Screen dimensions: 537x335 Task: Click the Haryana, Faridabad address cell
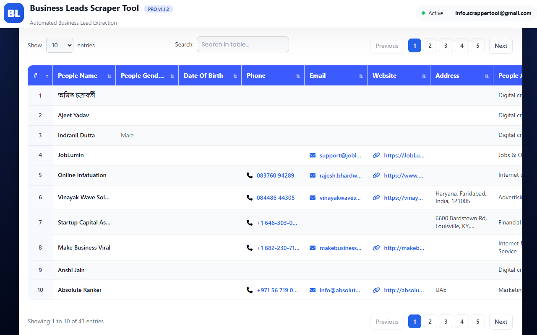(x=461, y=197)
